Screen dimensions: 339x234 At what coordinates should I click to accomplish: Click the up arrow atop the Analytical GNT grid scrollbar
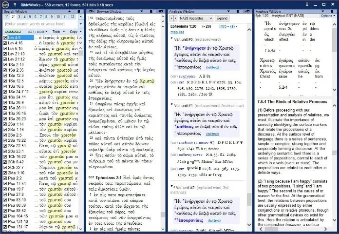point(334,24)
